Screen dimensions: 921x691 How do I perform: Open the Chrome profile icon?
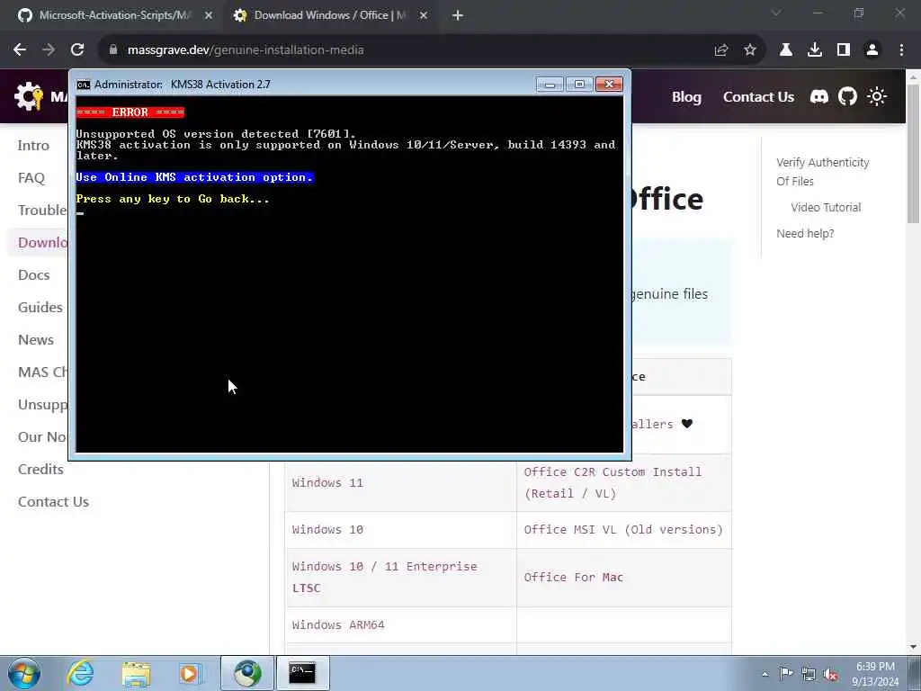[872, 50]
